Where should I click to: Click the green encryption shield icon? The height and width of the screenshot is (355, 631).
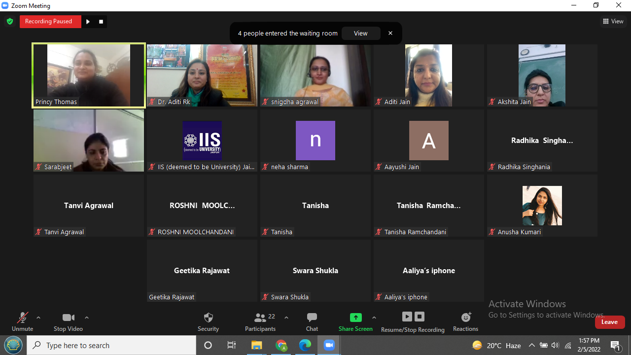point(9,22)
